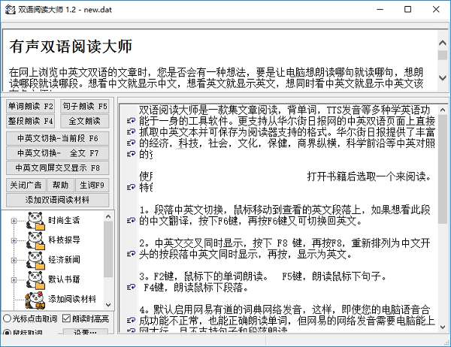Image resolution: width=451 pixels, height=347 pixels.
Task: Select the 光标点击取词 radio button
Action: pos(8,318)
